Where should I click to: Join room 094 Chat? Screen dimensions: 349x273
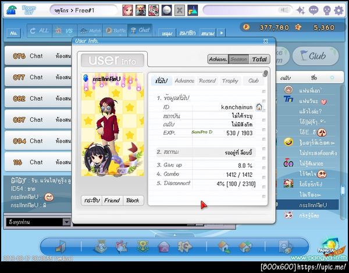[38, 141]
